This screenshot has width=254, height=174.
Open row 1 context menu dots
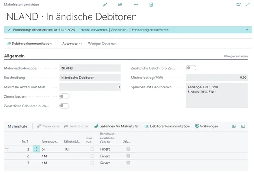[36, 149]
